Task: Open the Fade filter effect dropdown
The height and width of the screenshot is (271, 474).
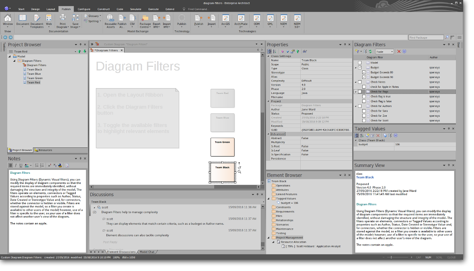Action: [x=385, y=52]
